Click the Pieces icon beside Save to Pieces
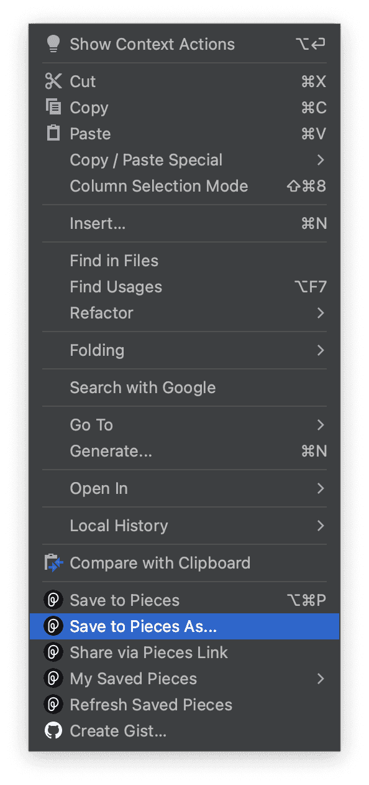This screenshot has width=369, height=785. (53, 600)
